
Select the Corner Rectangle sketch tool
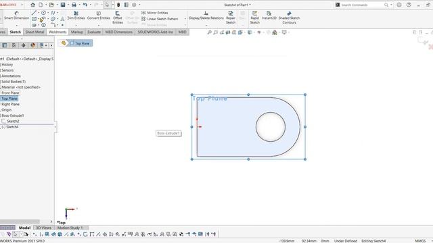[x=34, y=19]
